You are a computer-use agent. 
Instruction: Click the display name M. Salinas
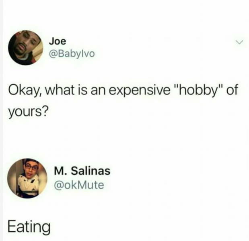point(82,171)
